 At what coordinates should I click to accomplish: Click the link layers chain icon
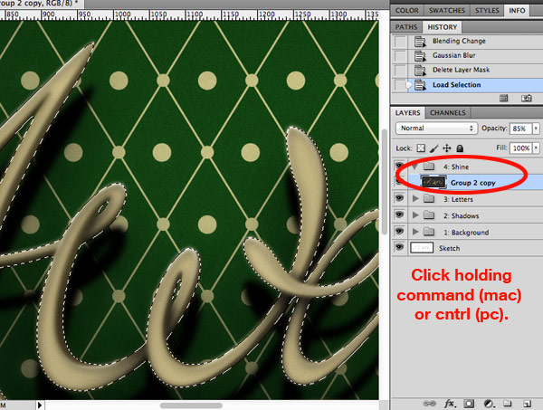point(429,404)
